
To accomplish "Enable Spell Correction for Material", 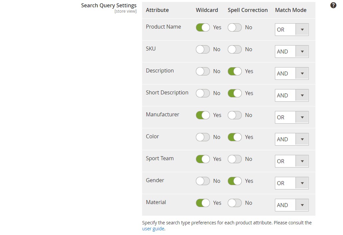I will coord(234,203).
